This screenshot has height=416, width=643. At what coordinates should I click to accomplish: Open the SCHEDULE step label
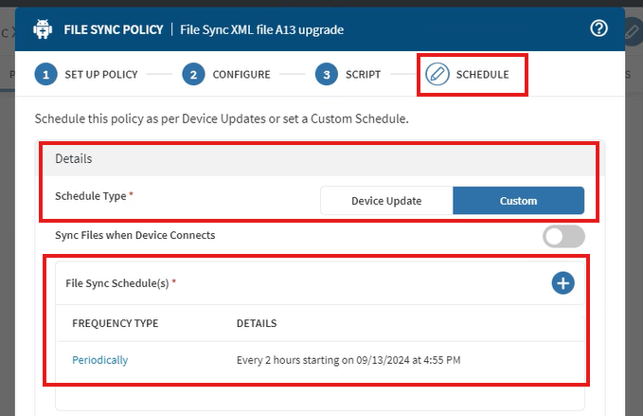pos(483,75)
